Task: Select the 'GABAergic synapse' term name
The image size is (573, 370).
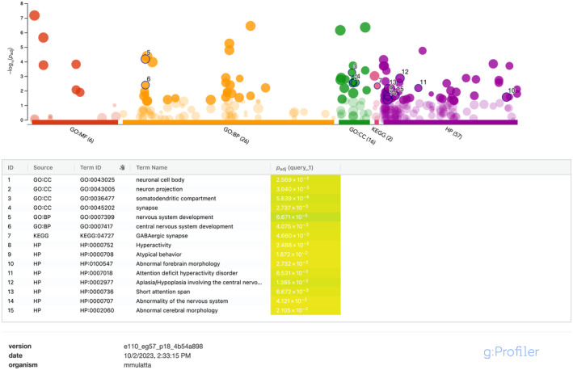Action: pyautogui.click(x=162, y=236)
